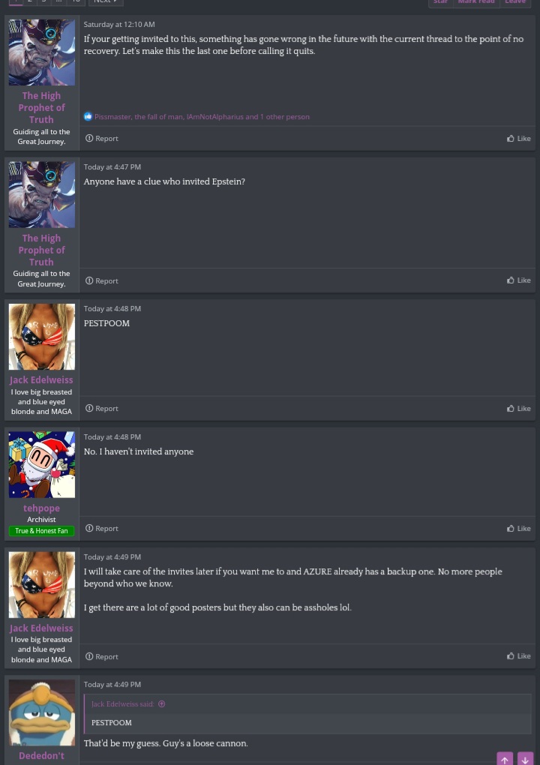
Task: Open the page-jump ellipsis in pagination
Action: pyautogui.click(x=58, y=1)
